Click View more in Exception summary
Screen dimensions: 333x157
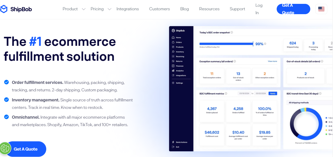(x=272, y=61)
